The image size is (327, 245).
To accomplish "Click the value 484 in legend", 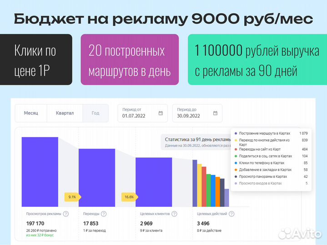I will 305,149.
